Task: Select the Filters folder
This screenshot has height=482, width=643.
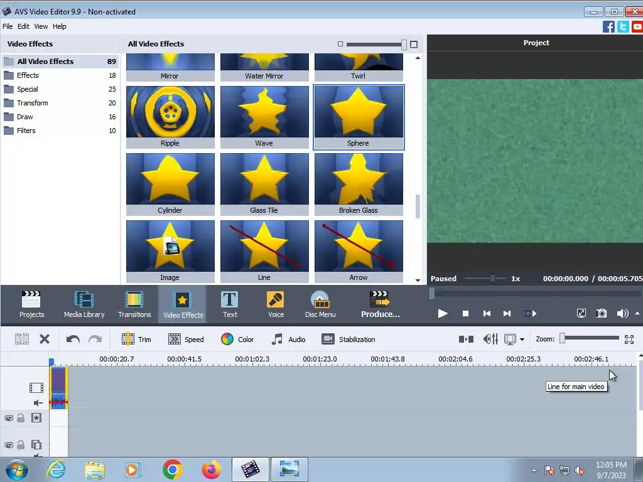Action: (60, 131)
